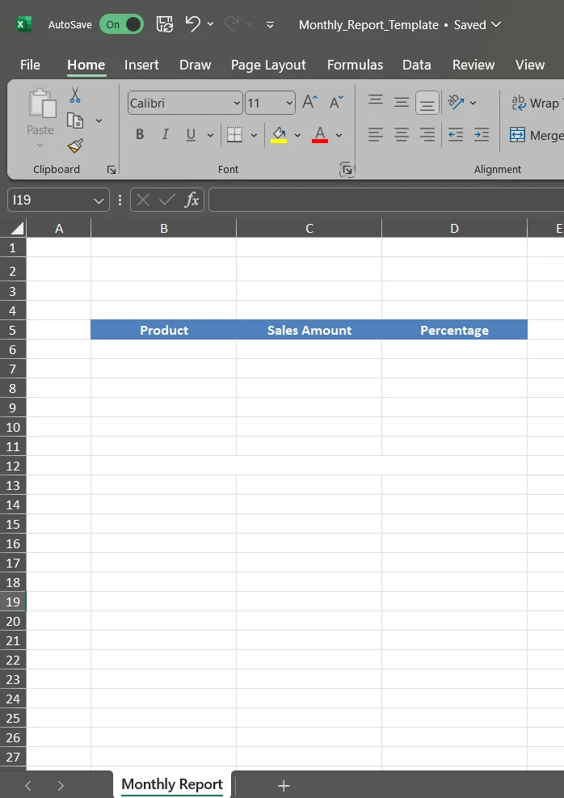Click the Save icon in title bar
Screen dimensions: 564x798
164,24
